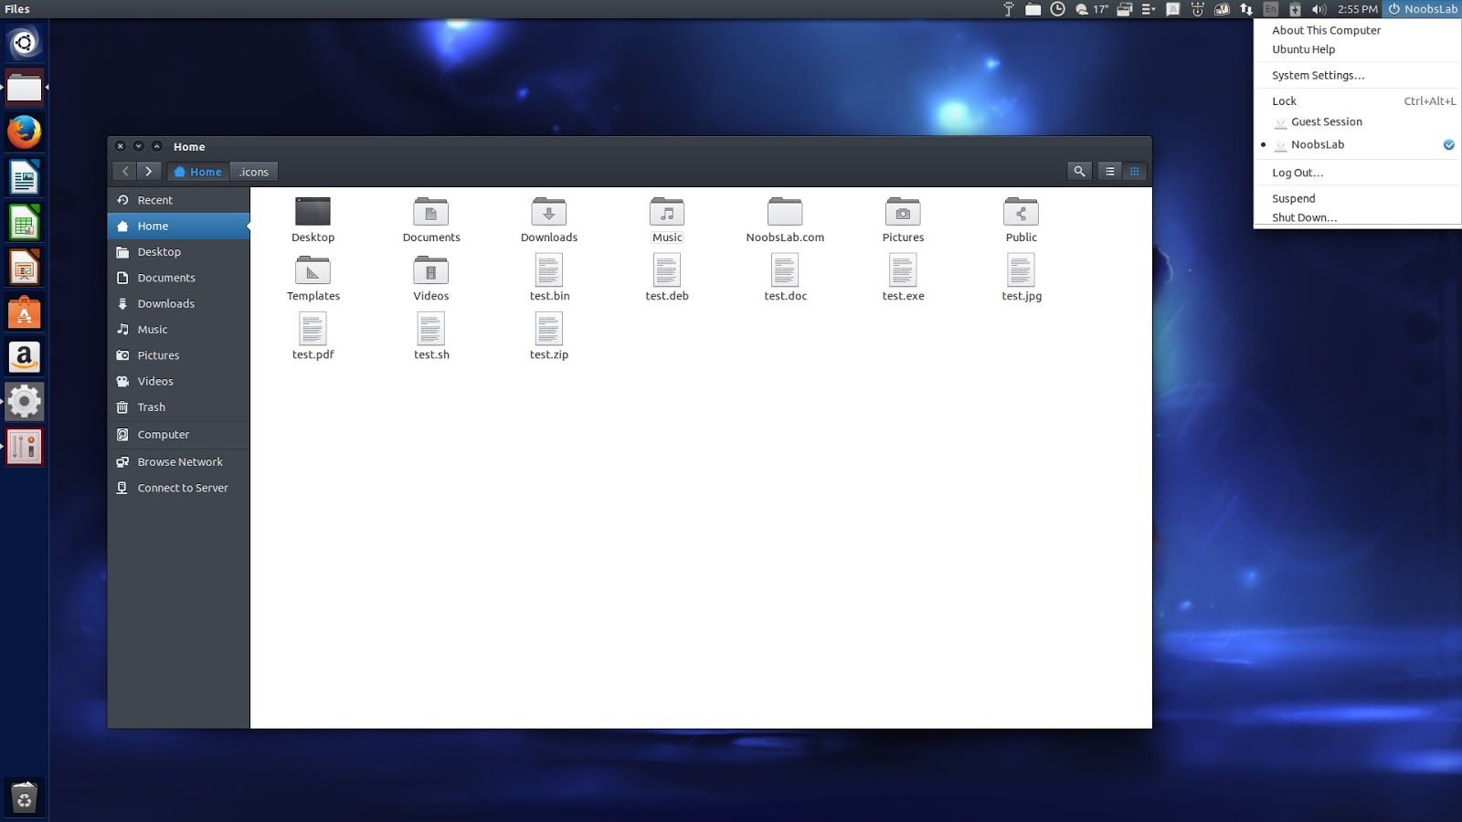This screenshot has height=822, width=1462.
Task: Open the sync indicator with up-down arrows
Action: 1246,9
